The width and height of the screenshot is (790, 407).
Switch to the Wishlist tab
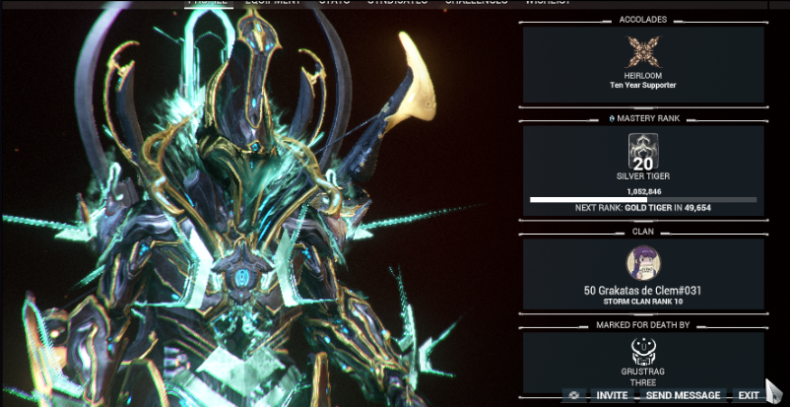pos(547,3)
